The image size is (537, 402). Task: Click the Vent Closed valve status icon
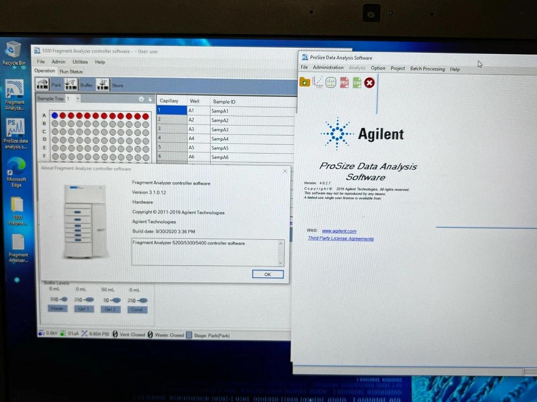click(115, 334)
